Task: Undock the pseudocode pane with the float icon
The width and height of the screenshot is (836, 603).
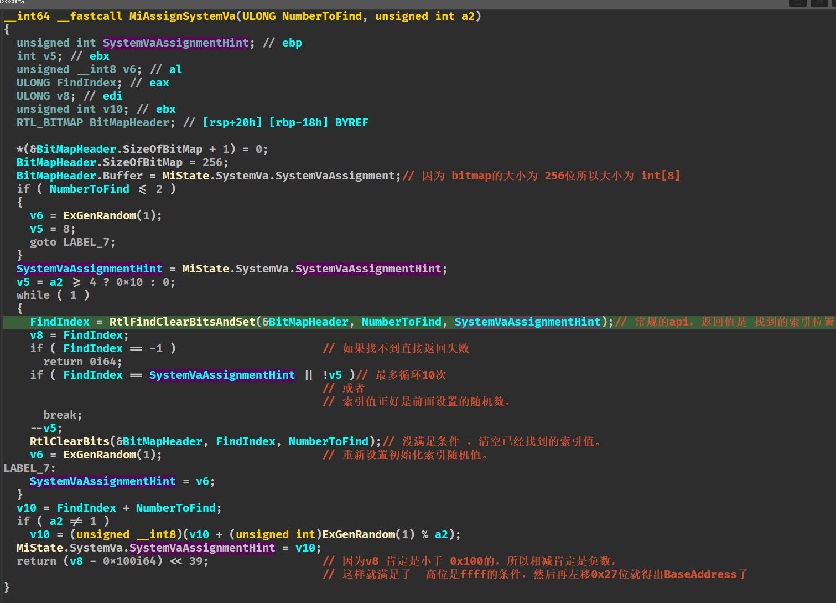Action: [x=819, y=3]
